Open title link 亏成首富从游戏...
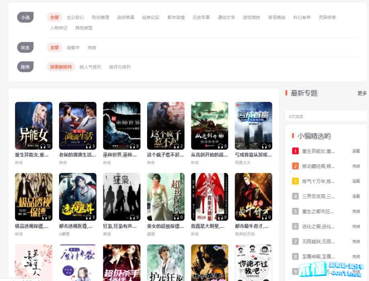The width and height of the screenshot is (369, 281). (254, 155)
